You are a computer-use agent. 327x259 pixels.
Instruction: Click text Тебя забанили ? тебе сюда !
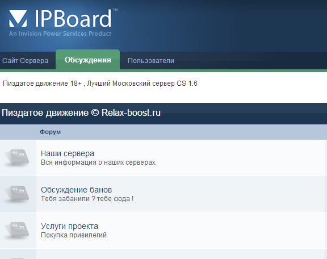click(x=87, y=199)
